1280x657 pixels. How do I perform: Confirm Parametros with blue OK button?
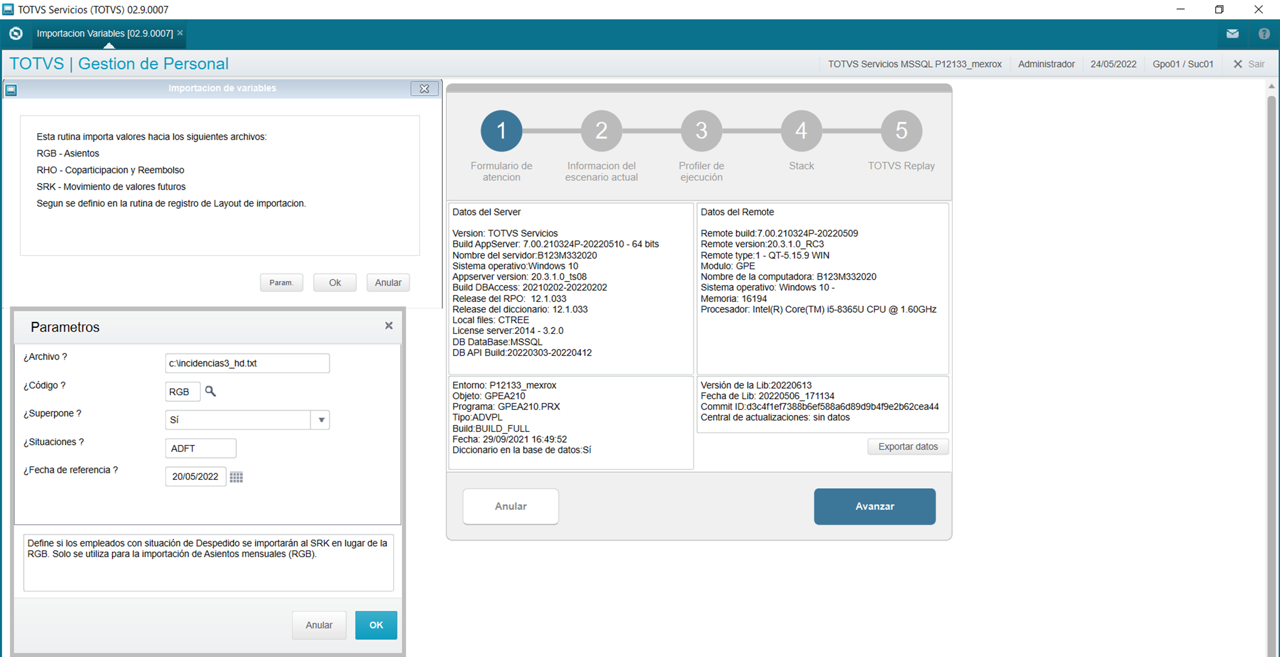[x=376, y=625]
